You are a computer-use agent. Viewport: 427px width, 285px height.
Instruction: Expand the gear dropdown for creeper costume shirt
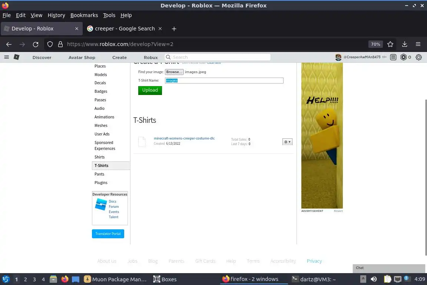(x=287, y=142)
